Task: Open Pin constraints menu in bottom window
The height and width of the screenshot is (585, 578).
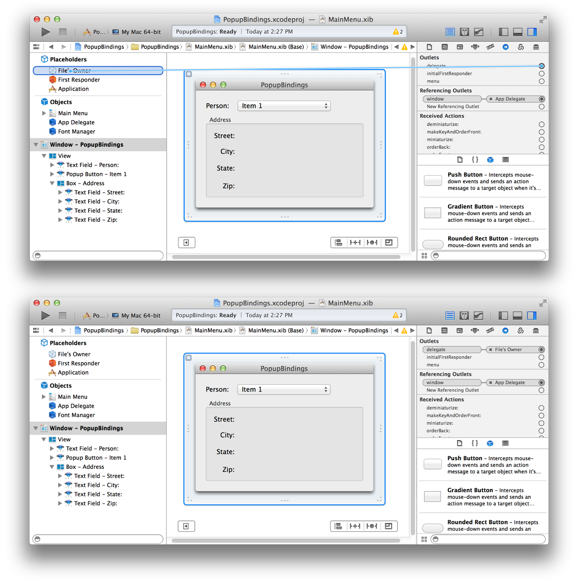Action: (355, 526)
